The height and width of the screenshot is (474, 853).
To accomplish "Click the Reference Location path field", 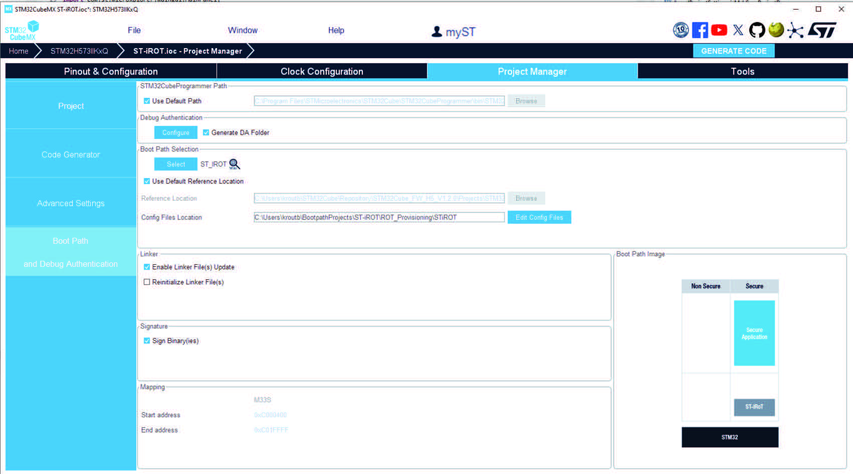I will pyautogui.click(x=379, y=198).
